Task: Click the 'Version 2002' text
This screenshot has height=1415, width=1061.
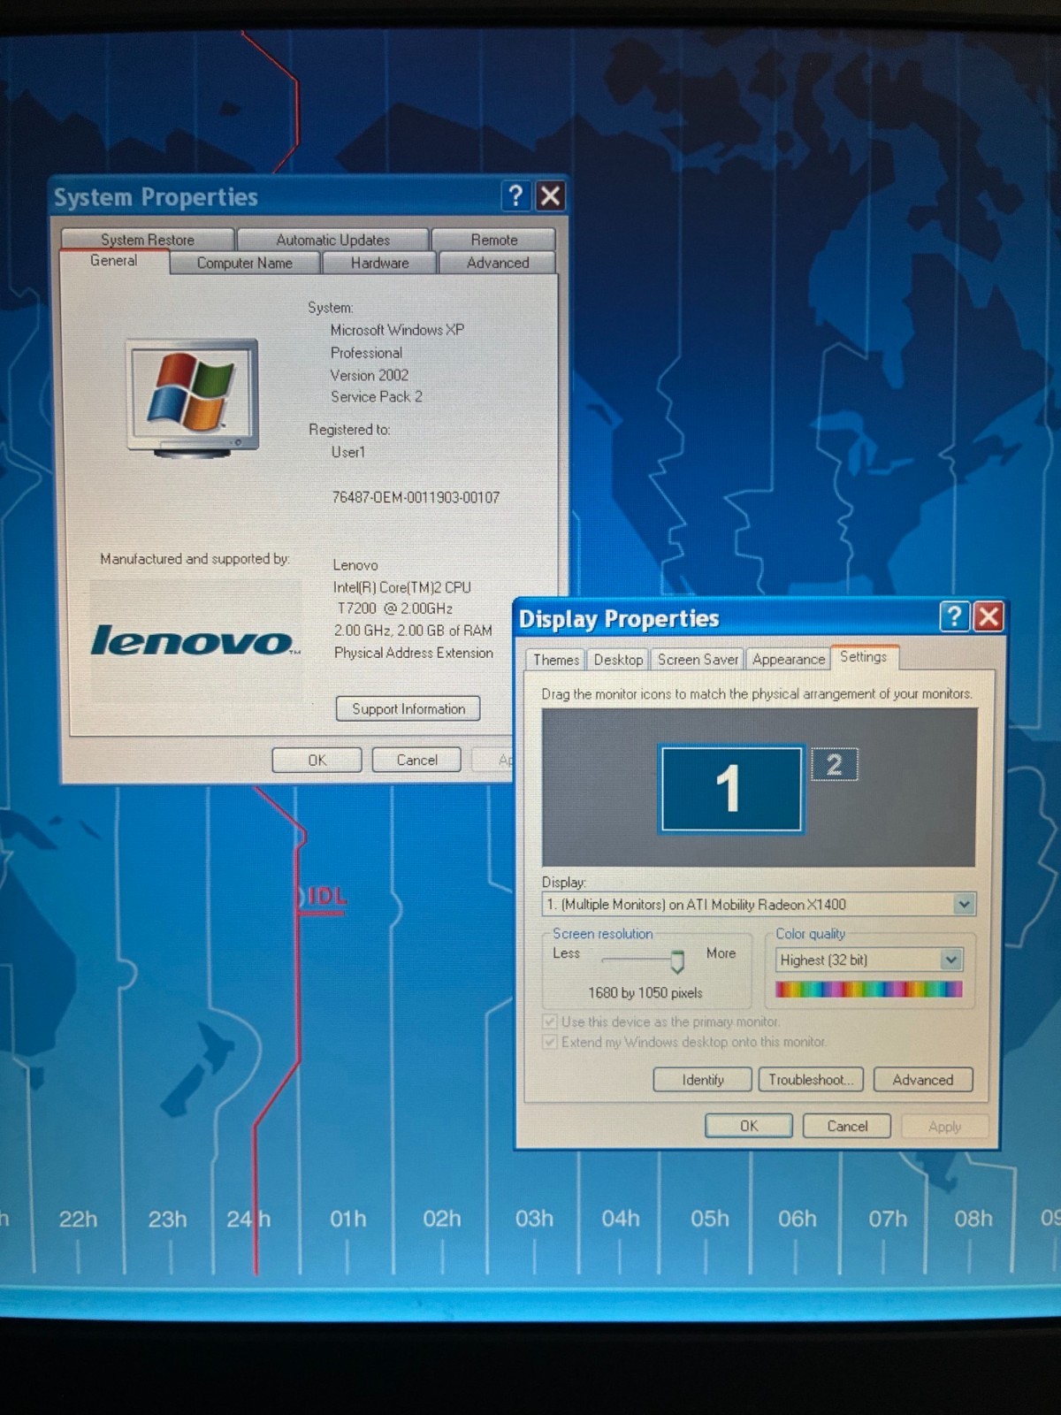Action: point(370,375)
